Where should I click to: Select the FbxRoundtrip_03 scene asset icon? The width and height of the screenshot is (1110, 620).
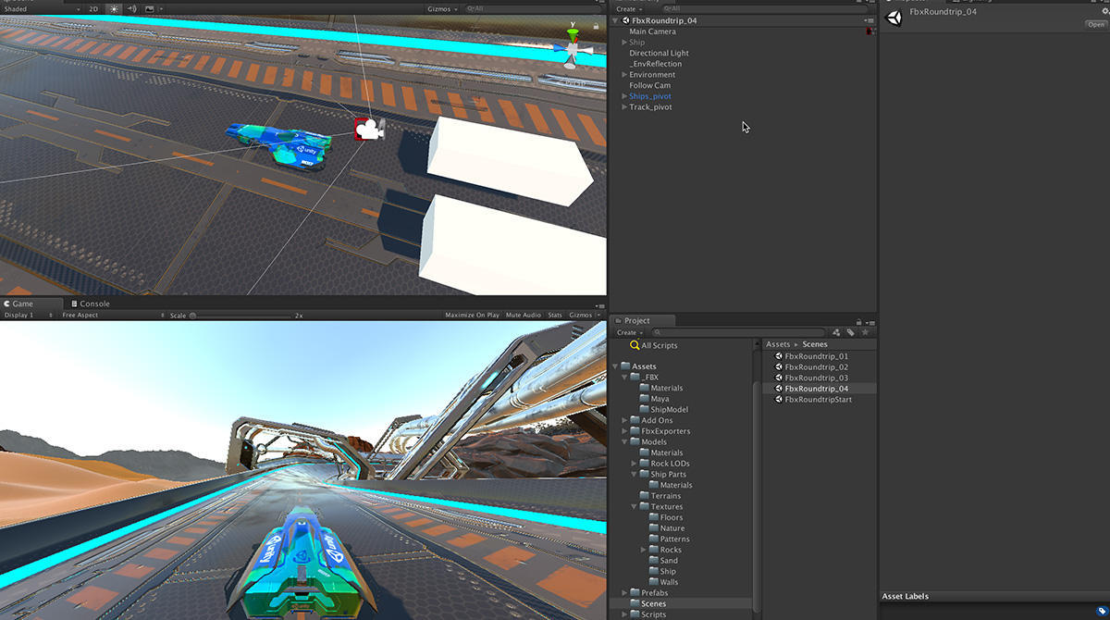pos(777,378)
